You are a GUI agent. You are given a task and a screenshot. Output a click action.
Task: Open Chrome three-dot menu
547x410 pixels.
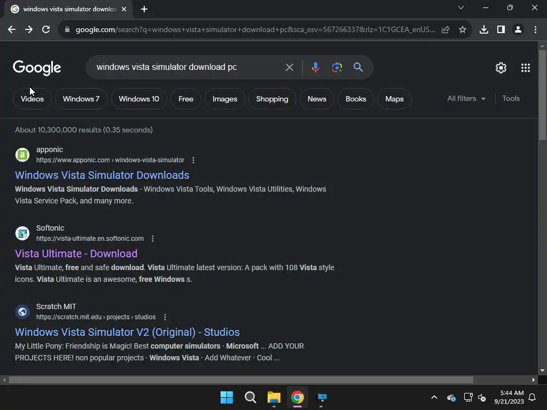535,30
